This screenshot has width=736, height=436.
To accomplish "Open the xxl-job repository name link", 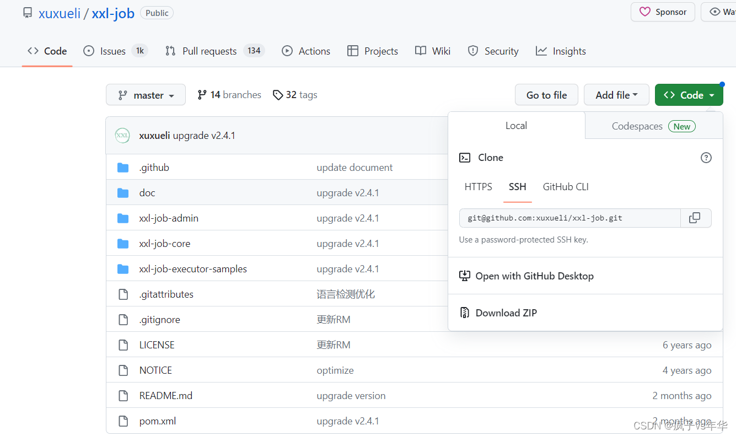I will tap(113, 13).
